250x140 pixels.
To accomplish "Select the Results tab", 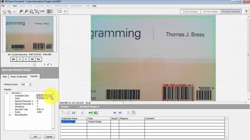I will 34,76.
